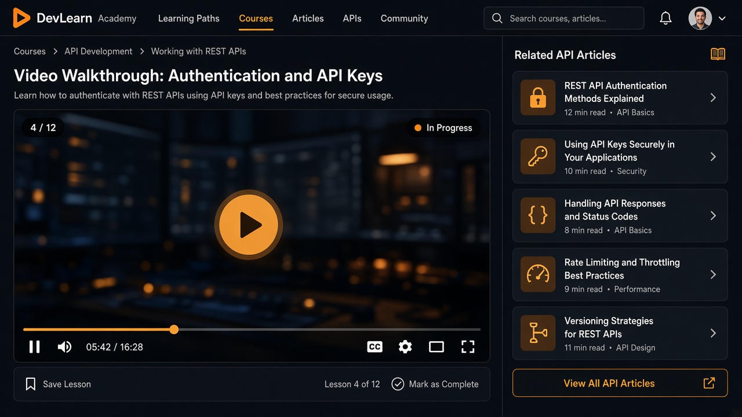Open the Working with REST APIs breadcrumb
The width and height of the screenshot is (742, 417).
coord(198,51)
